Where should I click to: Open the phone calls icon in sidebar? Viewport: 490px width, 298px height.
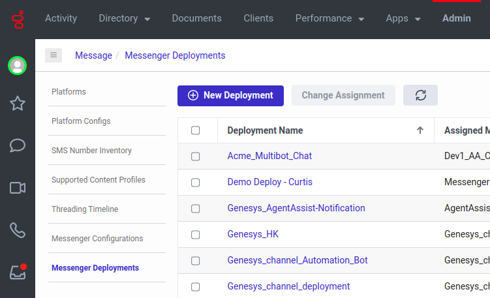click(17, 230)
